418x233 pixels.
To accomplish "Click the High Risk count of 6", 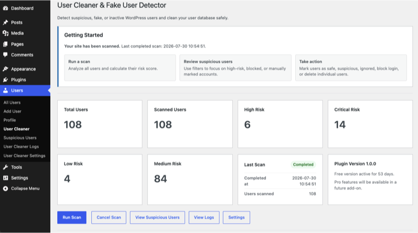I will pos(248,125).
